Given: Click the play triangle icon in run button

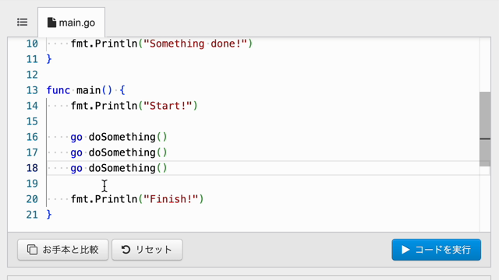Looking at the screenshot, I should pos(405,250).
